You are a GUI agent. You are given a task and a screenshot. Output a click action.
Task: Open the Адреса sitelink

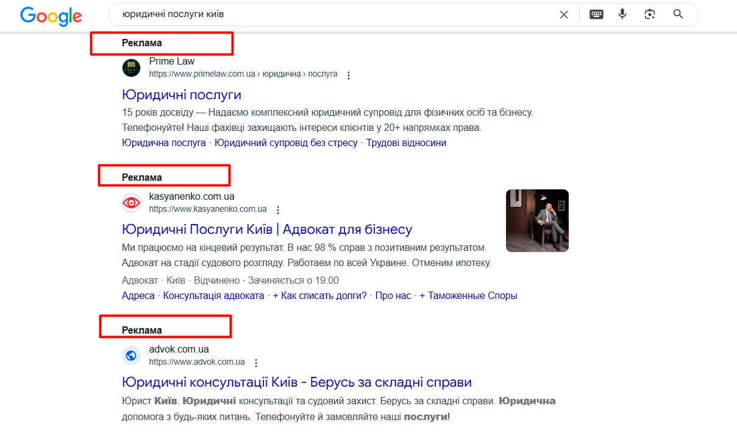click(x=138, y=296)
